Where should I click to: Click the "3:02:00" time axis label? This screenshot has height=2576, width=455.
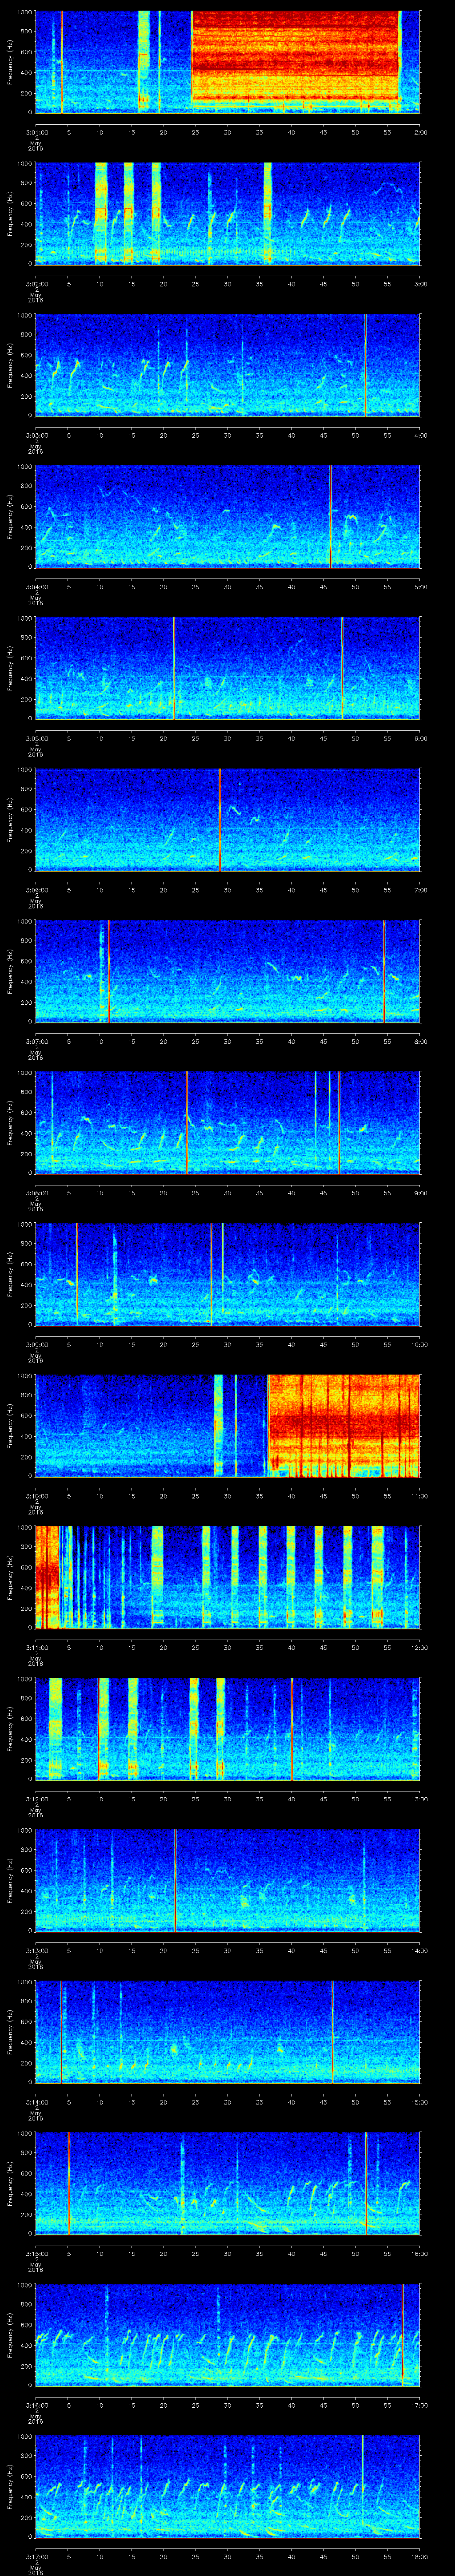tap(36, 284)
